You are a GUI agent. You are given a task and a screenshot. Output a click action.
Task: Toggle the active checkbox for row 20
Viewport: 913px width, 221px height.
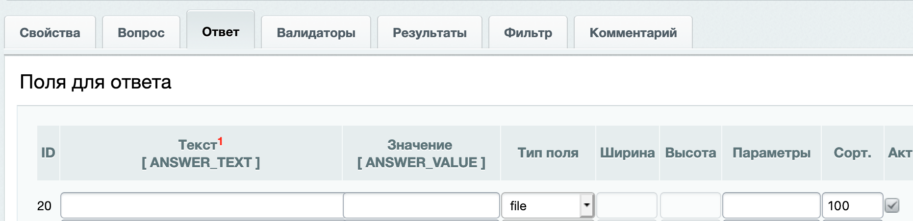pos(892,205)
